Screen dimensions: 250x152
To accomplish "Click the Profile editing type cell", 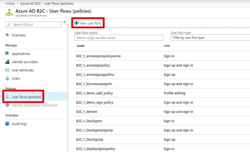I will (174, 93).
